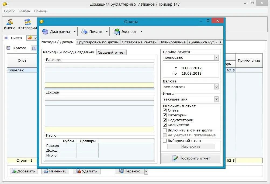Image resolution: width=270 pixels, height=184 pixels.
Task: Click the Настроить button
Action: pos(191,147)
